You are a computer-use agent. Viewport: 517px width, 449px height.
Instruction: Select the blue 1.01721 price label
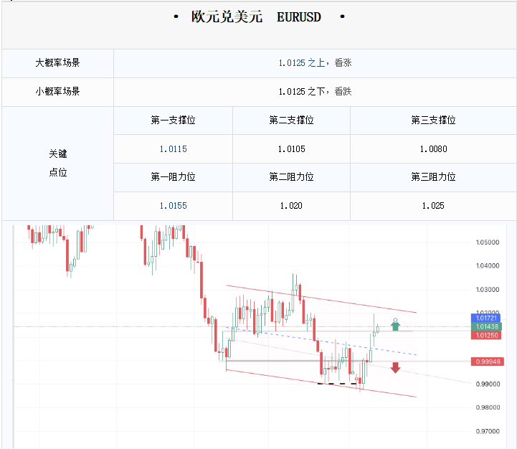point(486,318)
